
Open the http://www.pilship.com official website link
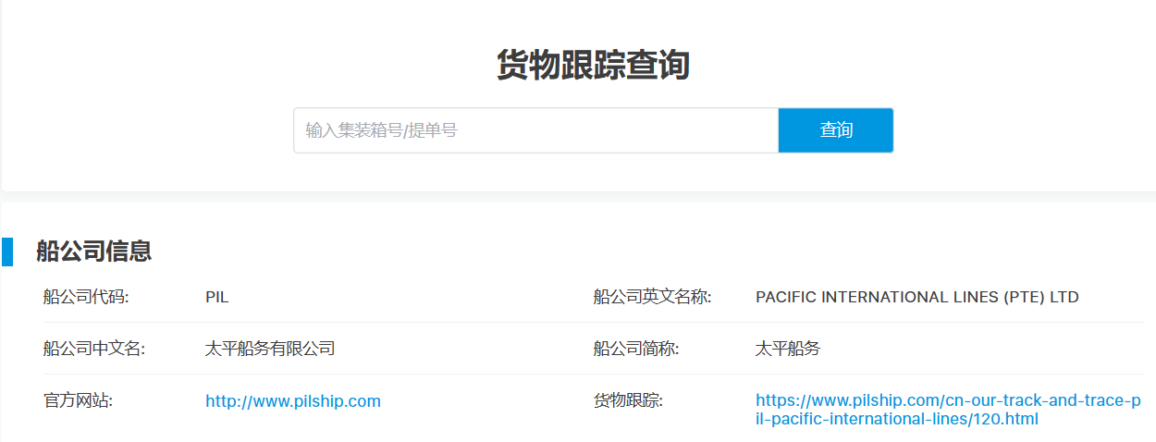coord(293,401)
